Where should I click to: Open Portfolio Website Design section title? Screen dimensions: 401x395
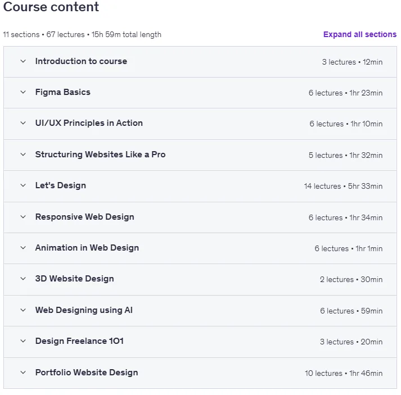(87, 373)
